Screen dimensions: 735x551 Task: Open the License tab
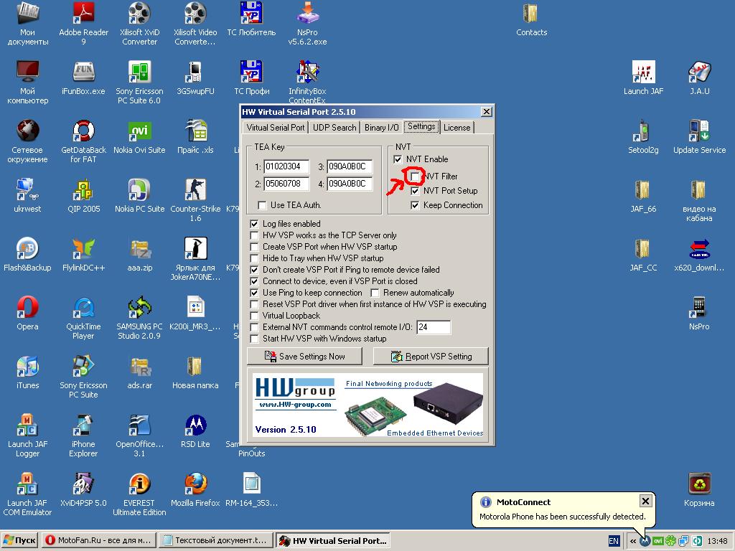click(457, 128)
